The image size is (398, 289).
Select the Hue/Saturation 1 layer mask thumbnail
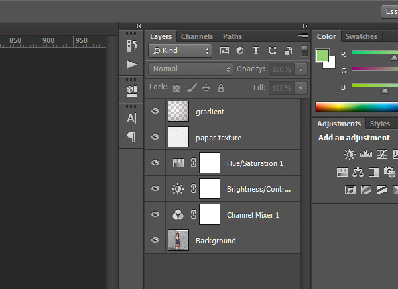click(210, 163)
